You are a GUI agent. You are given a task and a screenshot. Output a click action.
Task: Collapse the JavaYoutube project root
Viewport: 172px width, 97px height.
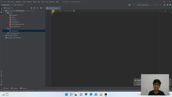click(4, 11)
